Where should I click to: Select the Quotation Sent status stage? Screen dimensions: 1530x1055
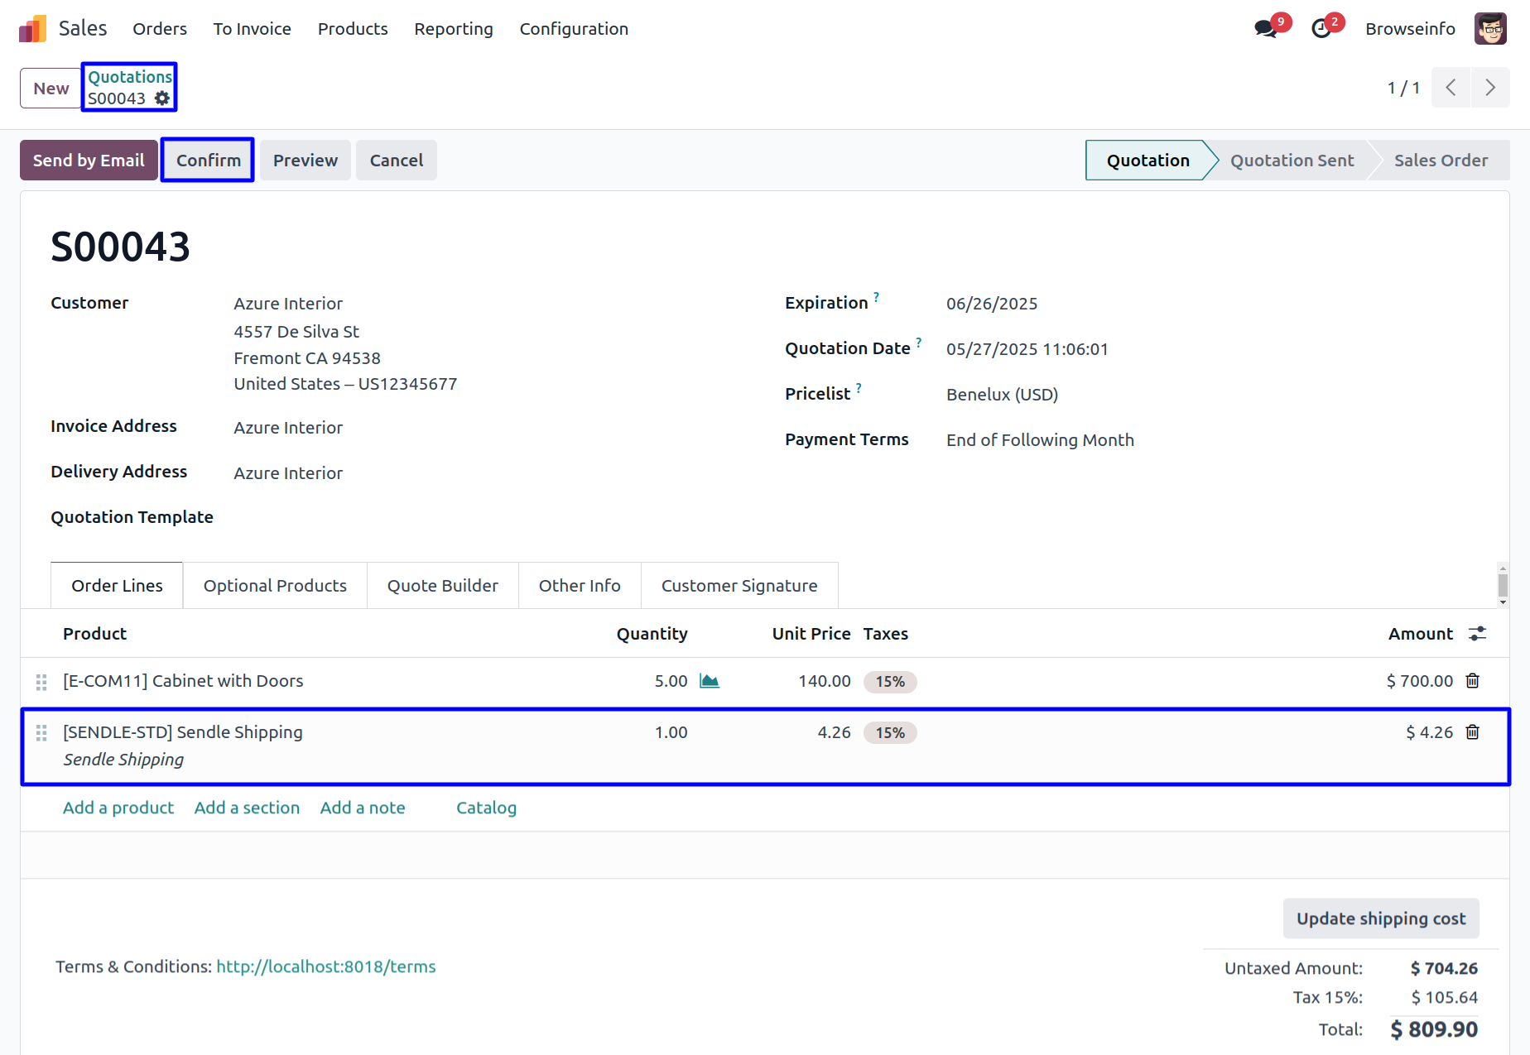pos(1292,161)
